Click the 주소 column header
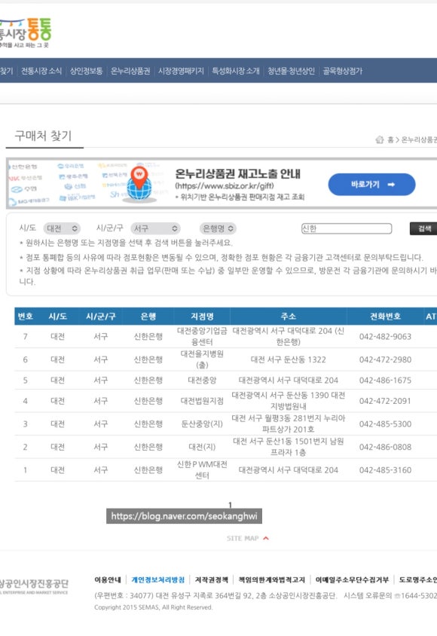 coord(289,316)
